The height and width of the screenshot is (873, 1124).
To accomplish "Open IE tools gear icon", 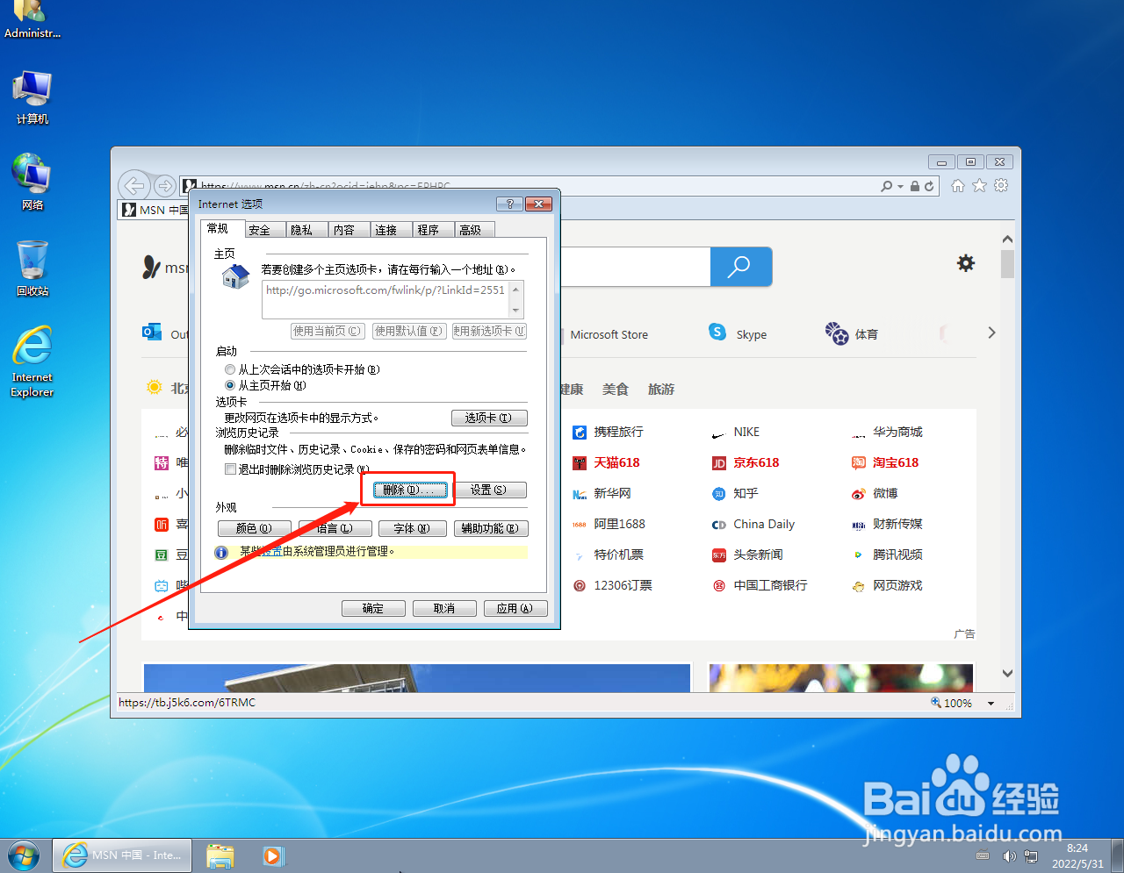I will tap(1001, 185).
